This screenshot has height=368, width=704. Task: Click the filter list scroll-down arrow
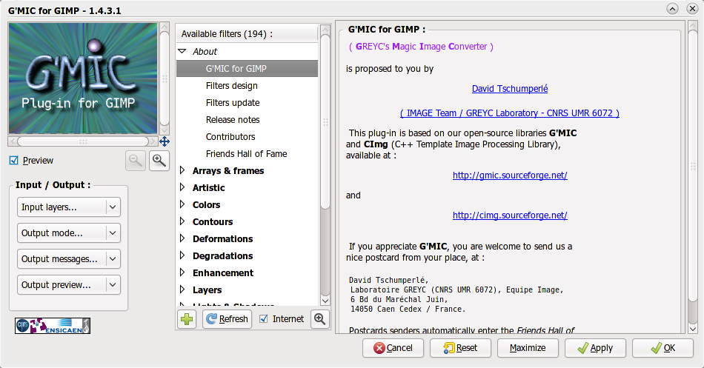(x=325, y=300)
